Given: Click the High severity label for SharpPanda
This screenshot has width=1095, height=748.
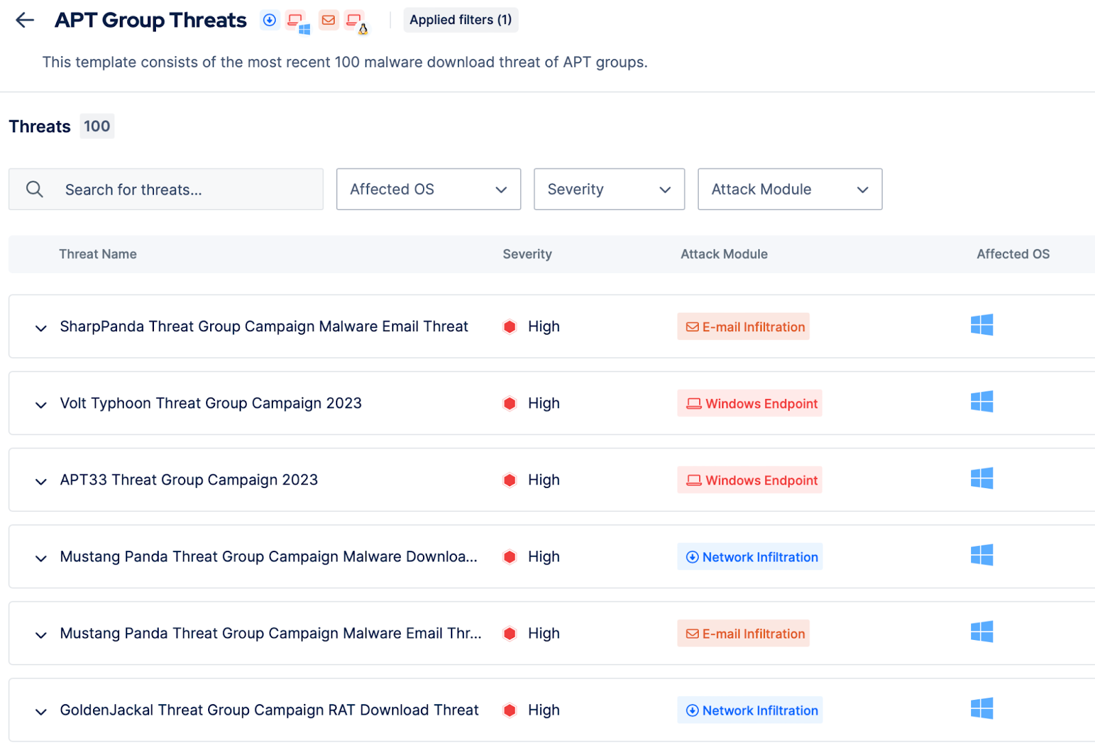Looking at the screenshot, I should (544, 326).
